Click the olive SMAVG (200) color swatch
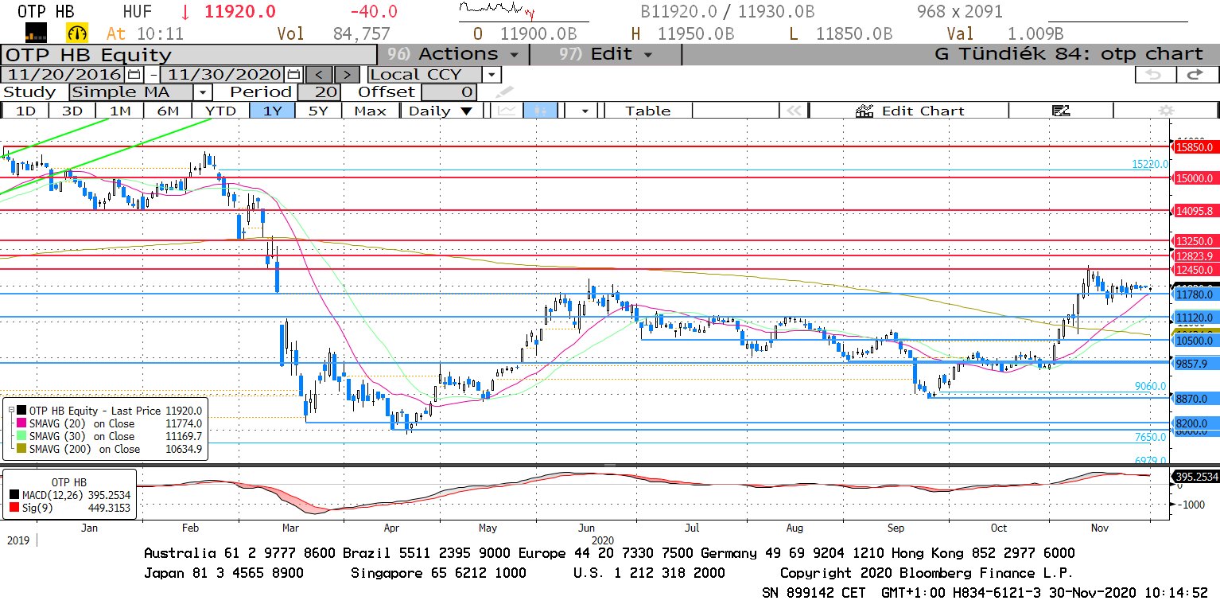Viewport: 1220px width, 616px height. tap(23, 449)
